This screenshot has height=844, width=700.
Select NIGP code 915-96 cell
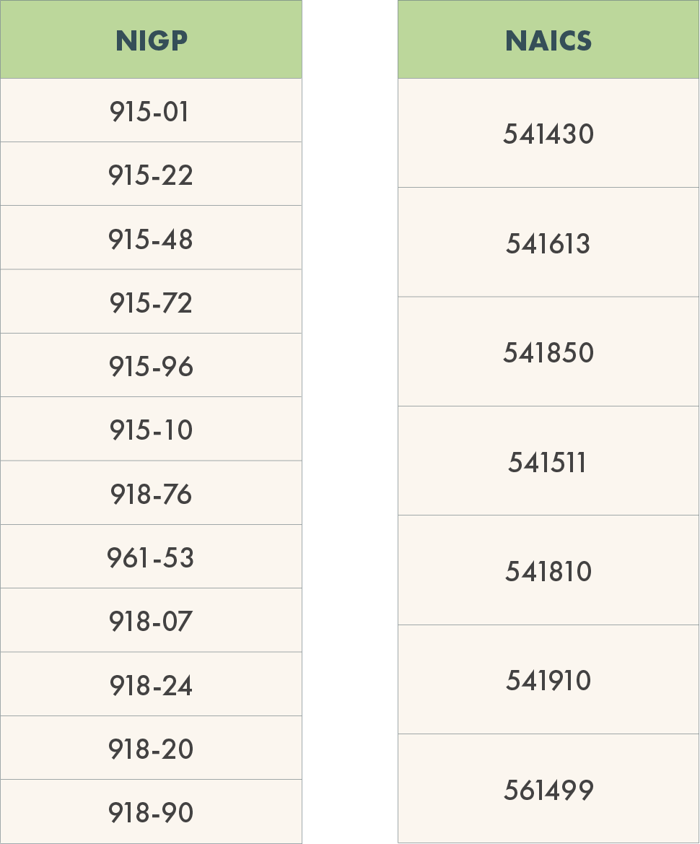pyautogui.click(x=152, y=365)
